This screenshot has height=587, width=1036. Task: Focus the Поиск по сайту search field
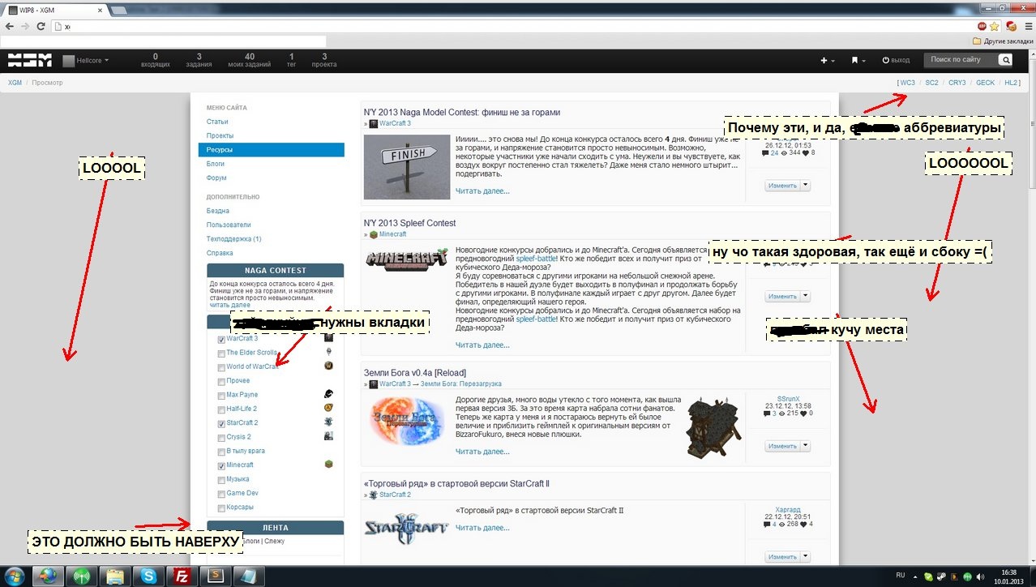pyautogui.click(x=960, y=60)
